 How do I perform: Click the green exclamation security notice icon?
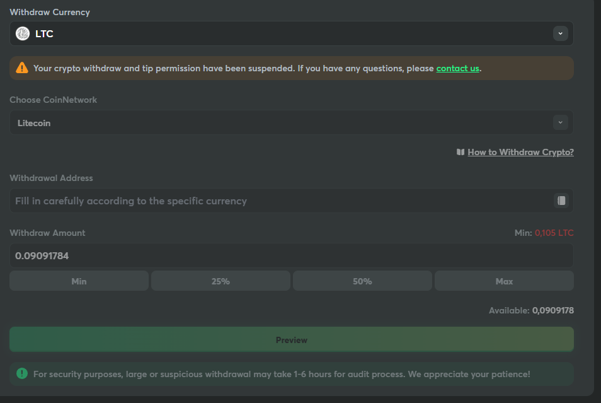(22, 373)
